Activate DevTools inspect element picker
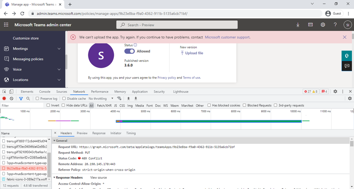Viewport: 354px width, 189px height. click(x=4, y=92)
